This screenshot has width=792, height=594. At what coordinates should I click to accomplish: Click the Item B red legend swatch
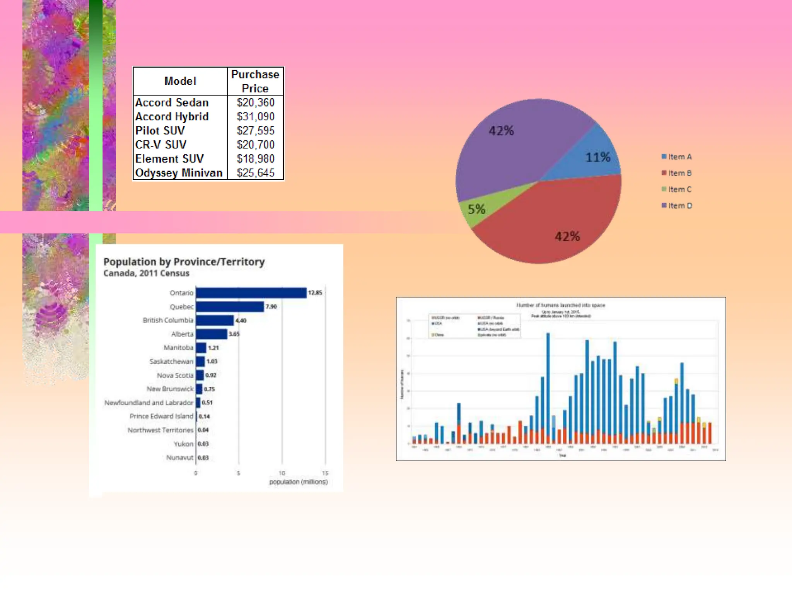click(664, 173)
